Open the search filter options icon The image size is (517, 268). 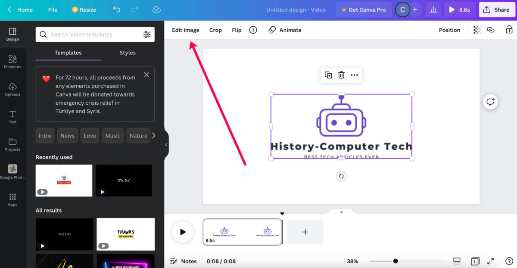click(147, 34)
